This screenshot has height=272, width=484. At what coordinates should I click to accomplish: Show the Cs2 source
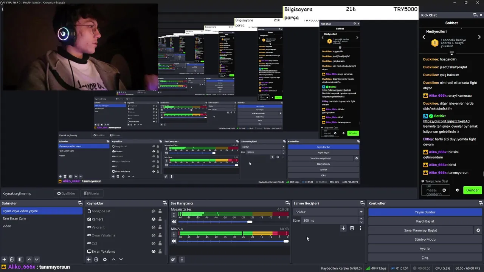click(x=154, y=243)
